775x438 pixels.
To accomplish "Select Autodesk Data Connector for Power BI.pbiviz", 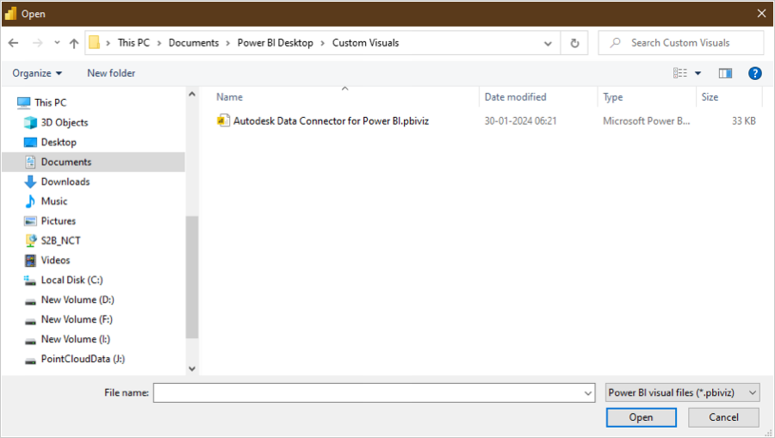I will pos(331,121).
